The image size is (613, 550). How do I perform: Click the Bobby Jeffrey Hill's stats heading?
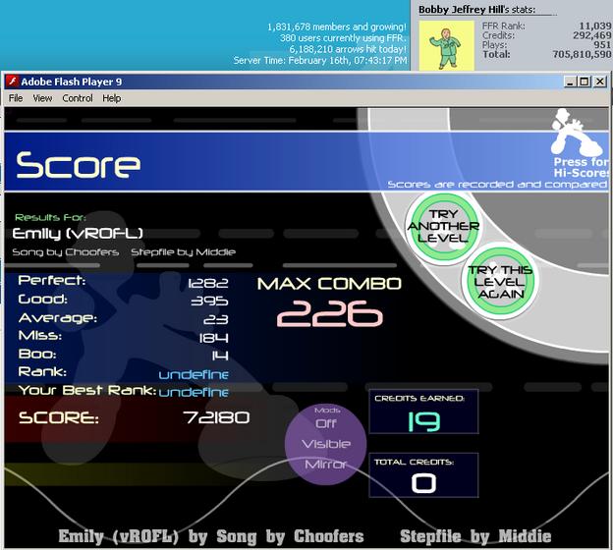coord(477,10)
